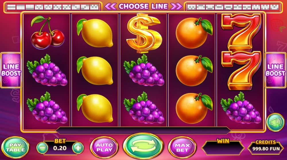The image size is (287, 160).
Task: Select the last payline pattern at top right
Action: [x=274, y=7]
